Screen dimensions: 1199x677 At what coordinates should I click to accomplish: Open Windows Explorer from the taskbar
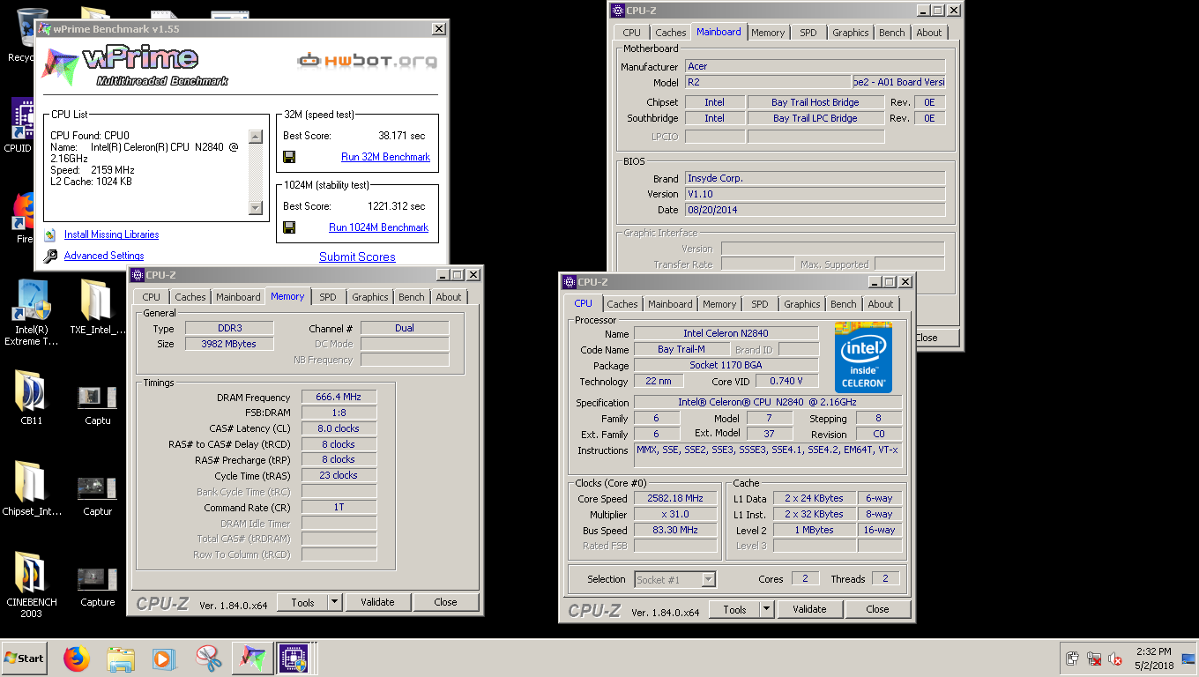tap(120, 658)
